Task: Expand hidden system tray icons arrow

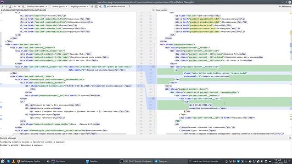Action: click(270, 161)
